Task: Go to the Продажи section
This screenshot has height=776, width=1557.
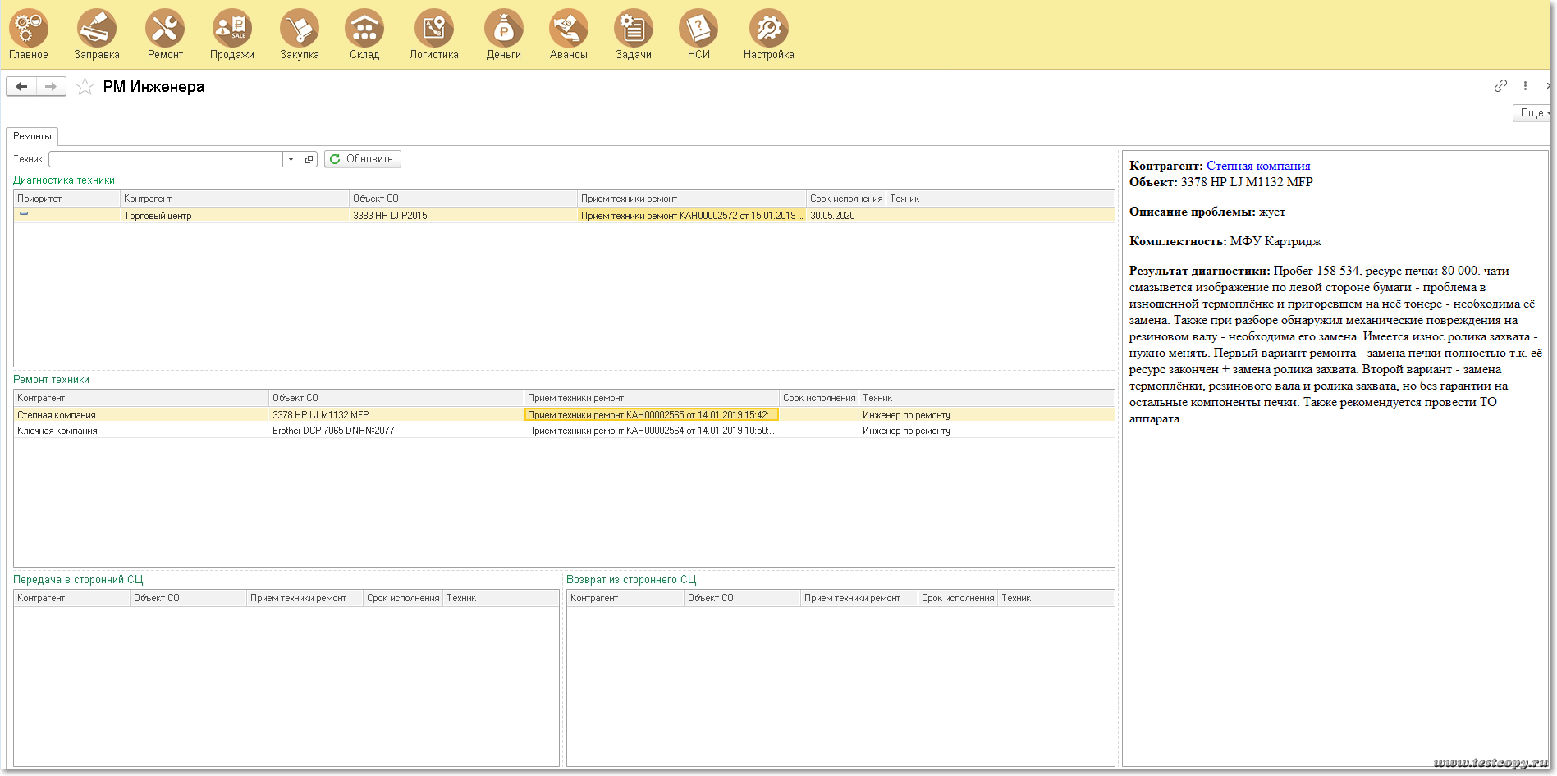Action: click(231, 30)
